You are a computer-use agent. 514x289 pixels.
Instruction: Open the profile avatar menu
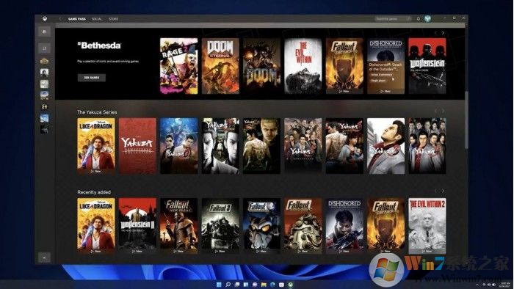pyautogui.click(x=427, y=18)
